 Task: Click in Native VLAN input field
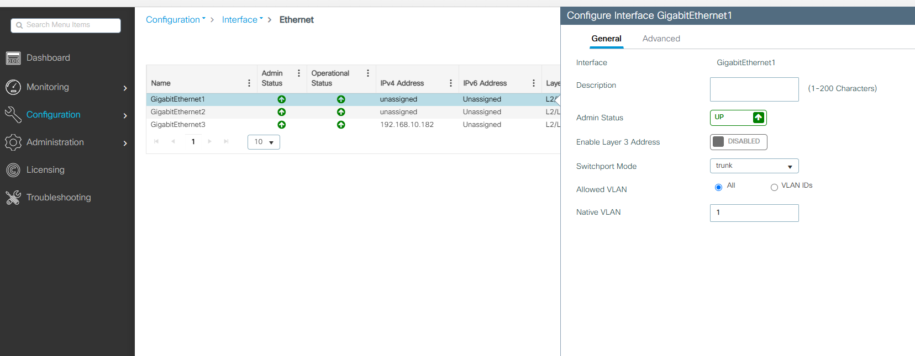click(754, 213)
